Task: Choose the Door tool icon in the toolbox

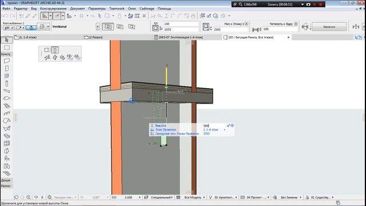Action: (6, 69)
